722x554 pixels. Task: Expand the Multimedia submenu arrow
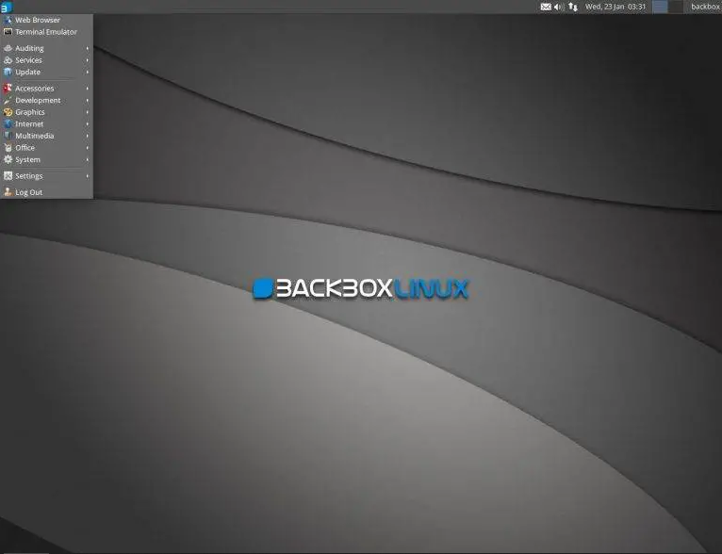(87, 137)
